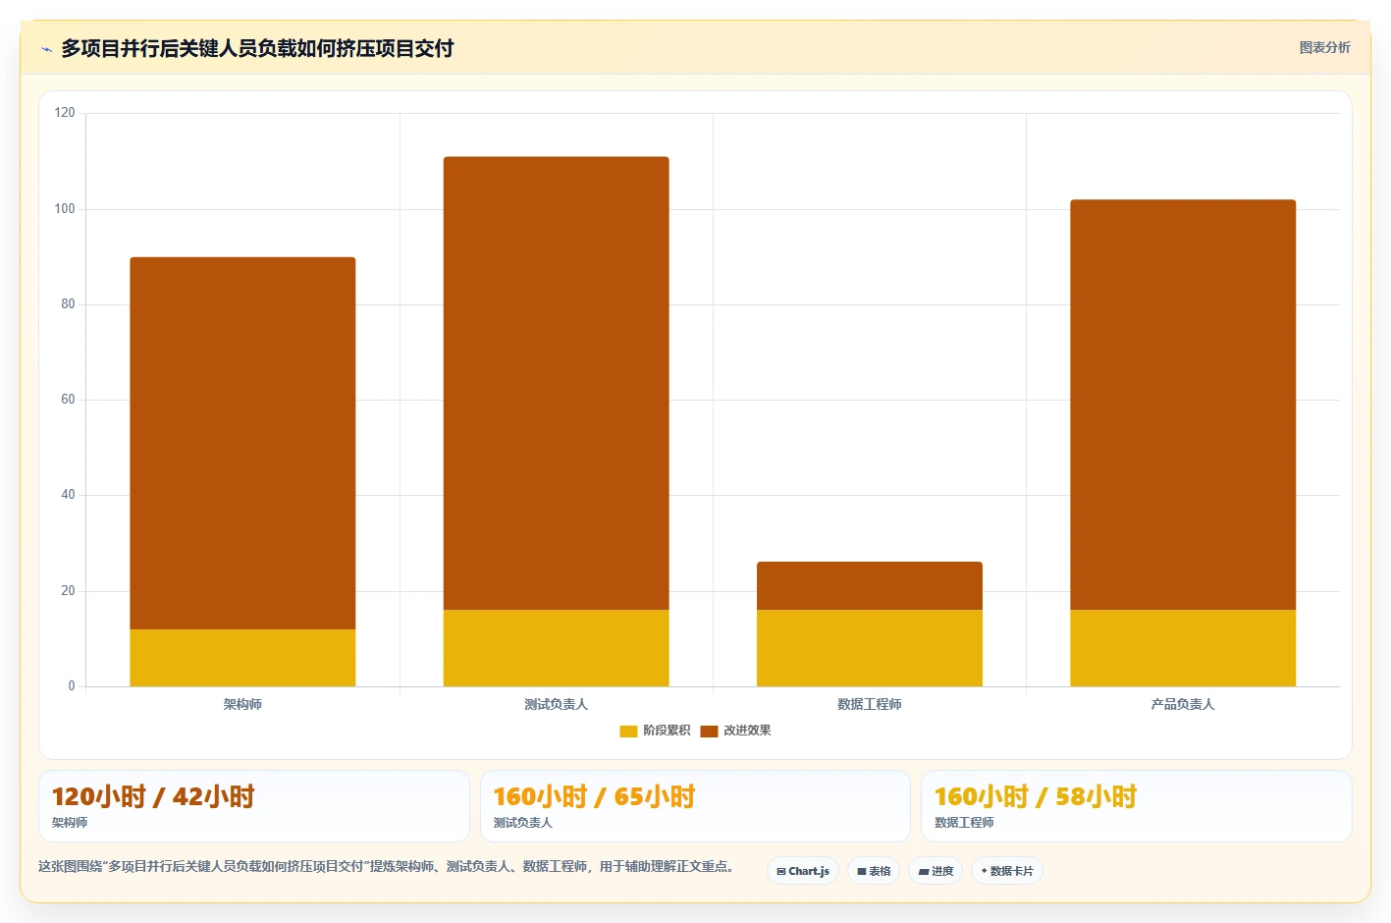The image size is (1391, 923).
Task: Click the 图表分析 label in header
Action: click(x=1325, y=47)
